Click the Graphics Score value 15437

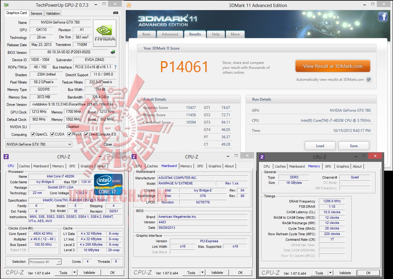click(191, 108)
